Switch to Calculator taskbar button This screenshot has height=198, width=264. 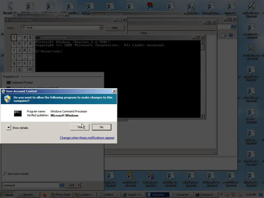click(158, 195)
